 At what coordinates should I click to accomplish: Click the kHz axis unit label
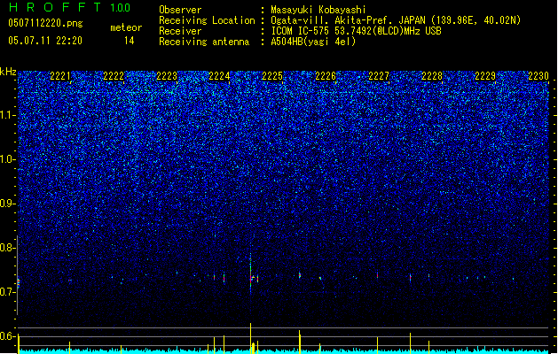click(8, 72)
